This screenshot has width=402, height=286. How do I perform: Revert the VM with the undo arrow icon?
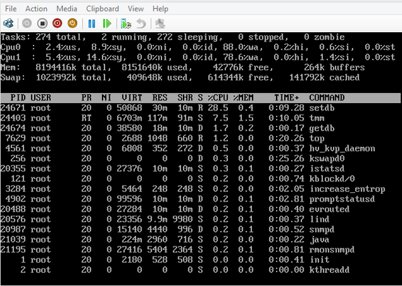point(141,23)
